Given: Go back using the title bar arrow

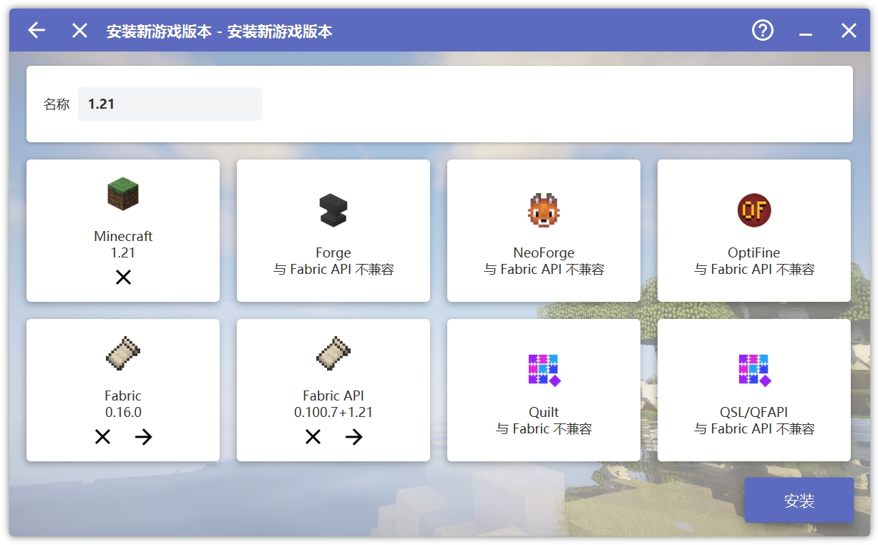Looking at the screenshot, I should [x=36, y=30].
